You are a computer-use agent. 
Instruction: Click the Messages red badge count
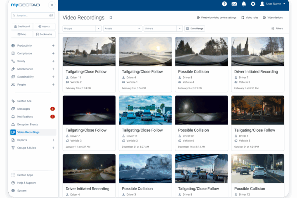pos(52,109)
